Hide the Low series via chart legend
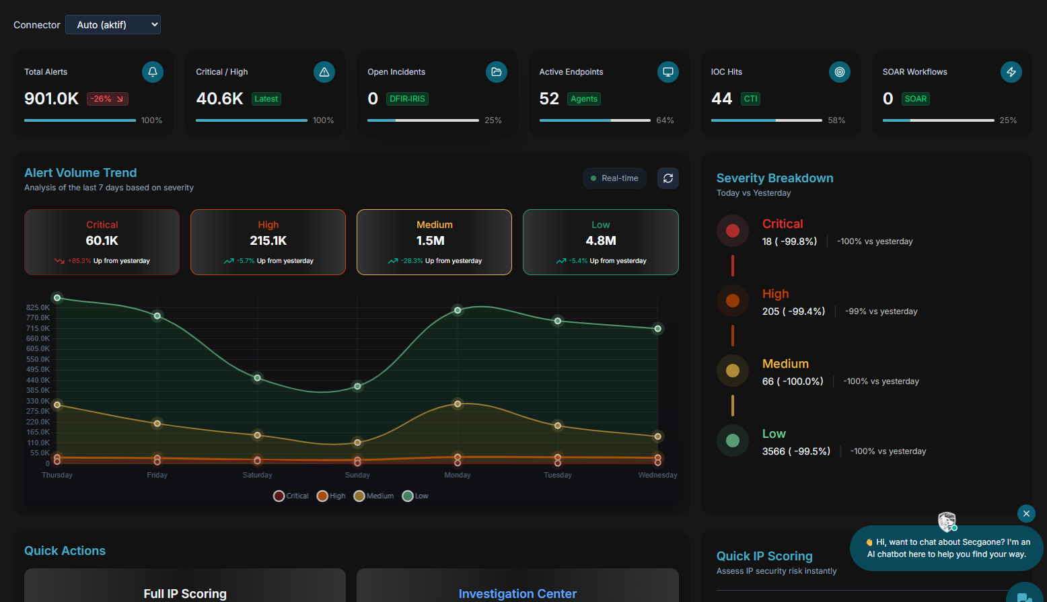 pyautogui.click(x=415, y=496)
